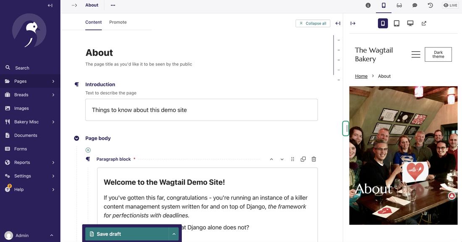Click the LIVE status button

(451, 5)
